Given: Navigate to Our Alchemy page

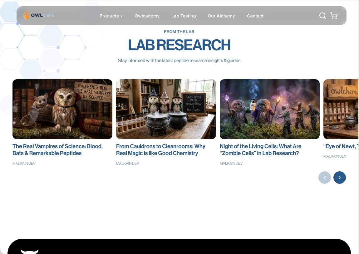Looking at the screenshot, I should [221, 16].
